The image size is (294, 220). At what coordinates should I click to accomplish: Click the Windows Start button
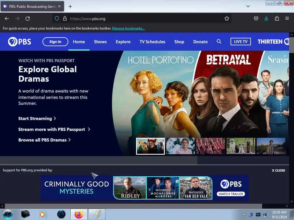(8, 214)
